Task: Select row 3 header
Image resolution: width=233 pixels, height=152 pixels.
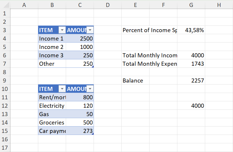Action: tap(5, 30)
